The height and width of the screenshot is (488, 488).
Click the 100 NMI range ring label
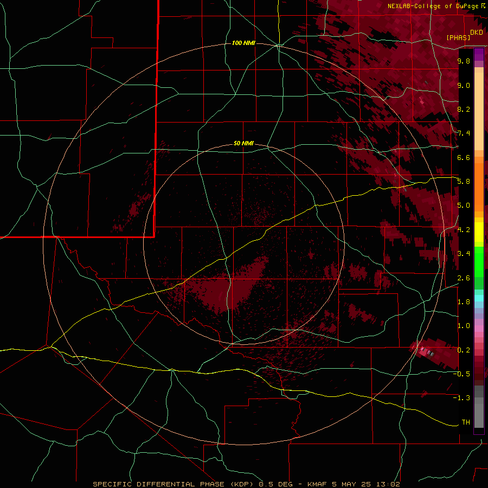click(x=243, y=43)
